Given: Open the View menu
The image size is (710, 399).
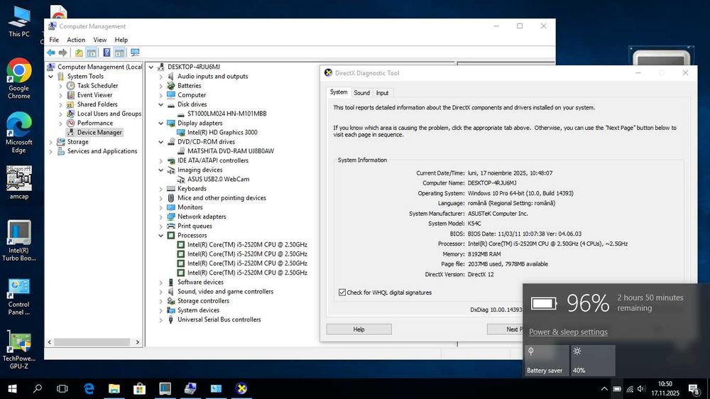Looking at the screenshot, I should click(x=99, y=40).
